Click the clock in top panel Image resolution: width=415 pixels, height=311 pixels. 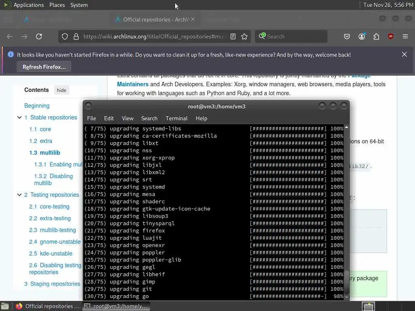[388, 5]
